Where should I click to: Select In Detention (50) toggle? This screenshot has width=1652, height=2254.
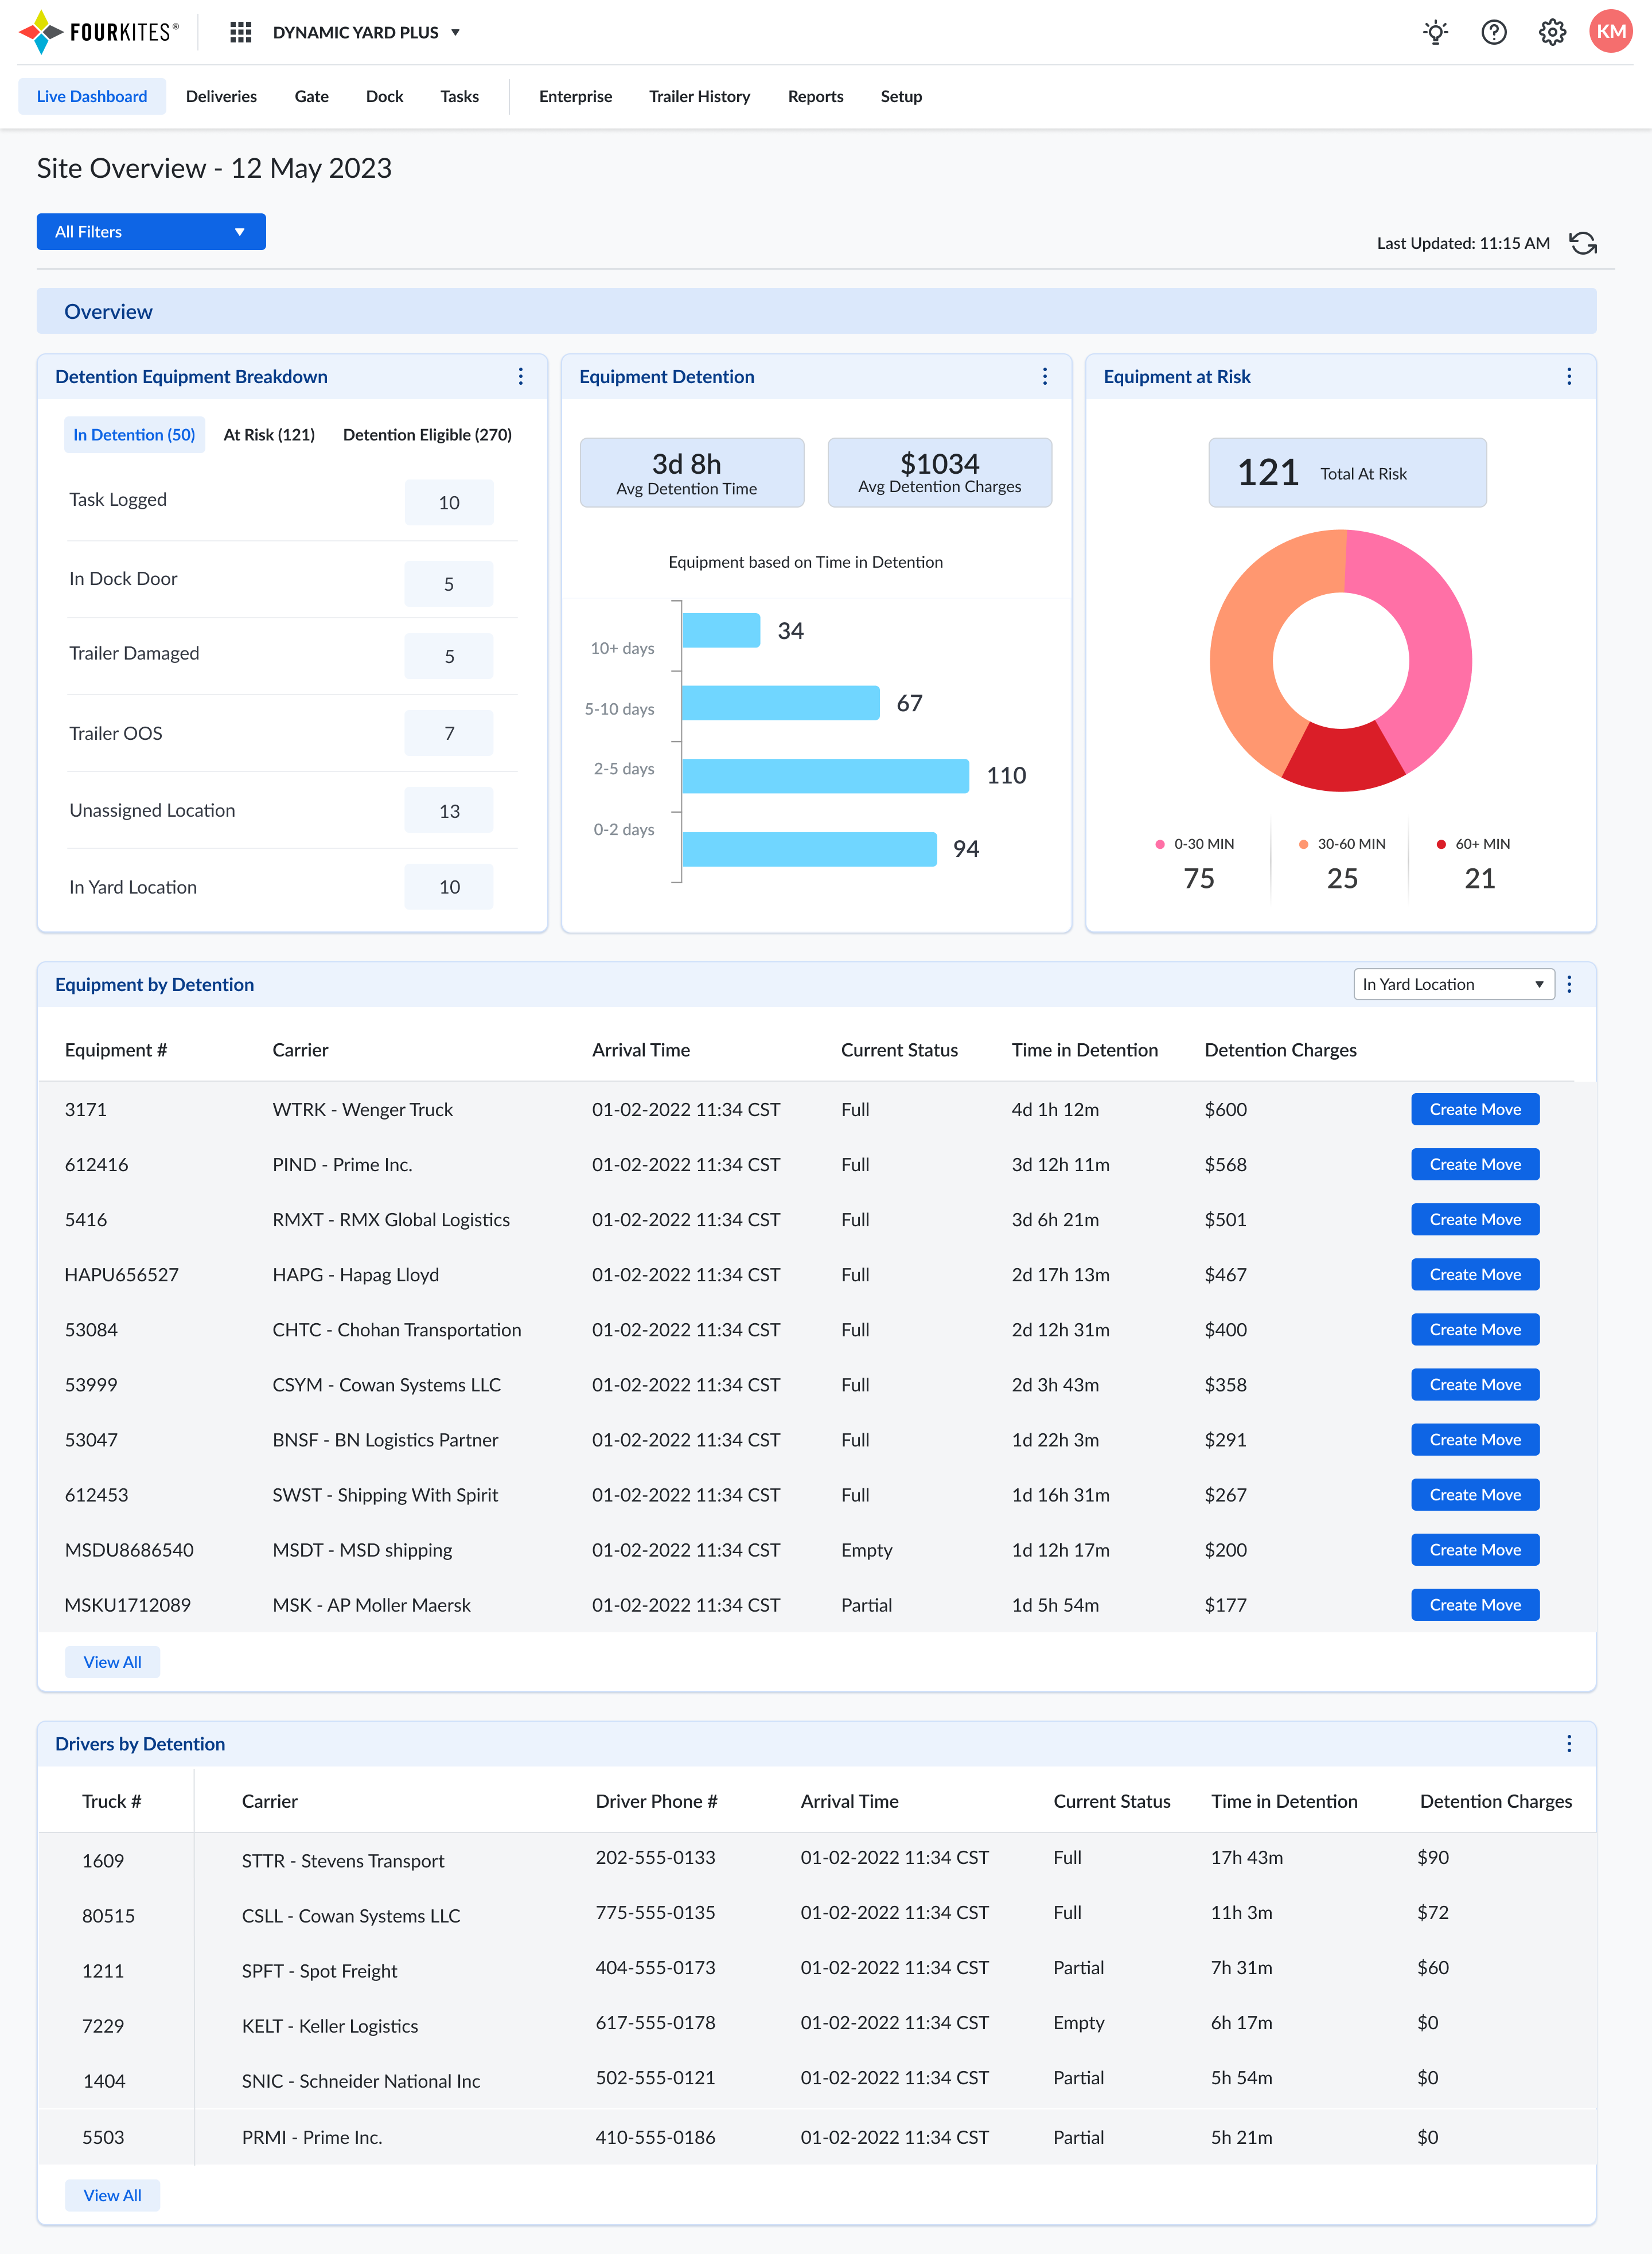[x=134, y=435]
